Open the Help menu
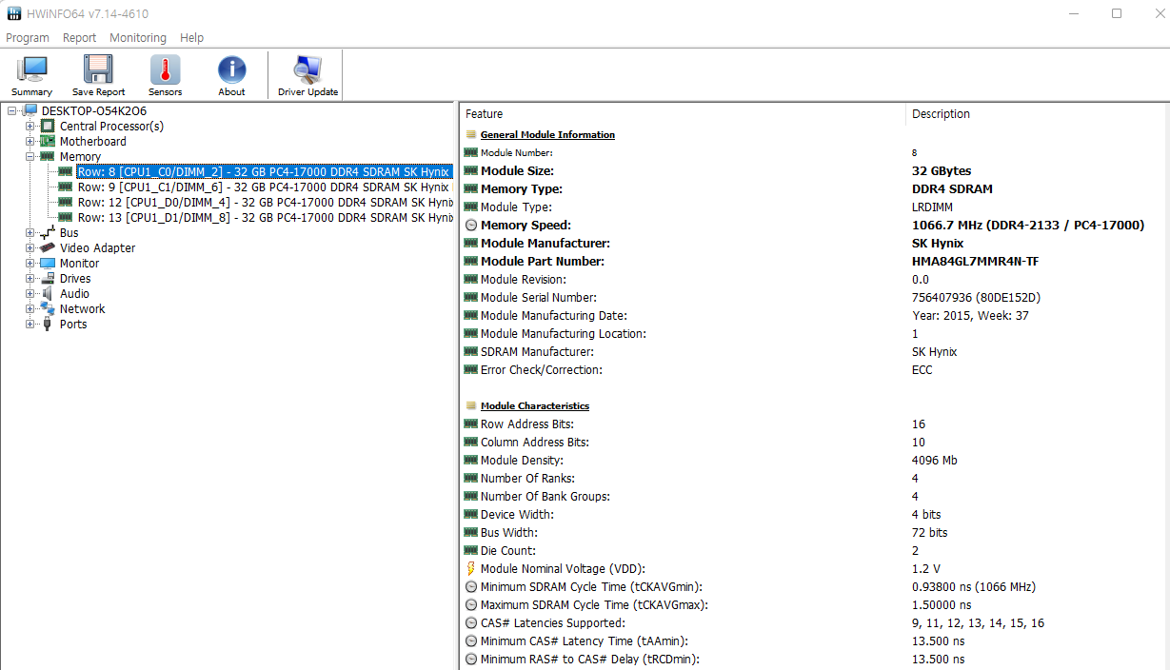1170x670 pixels. (x=192, y=38)
